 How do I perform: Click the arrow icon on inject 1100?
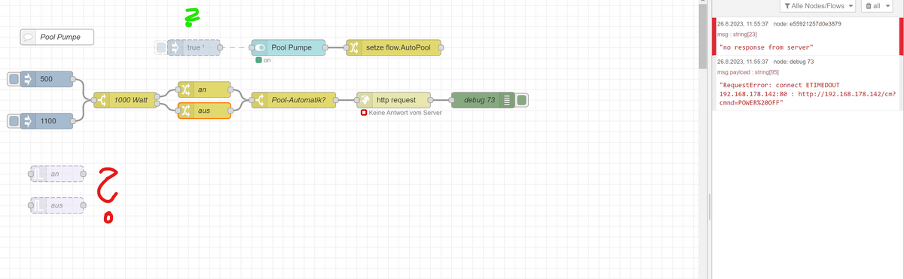(x=28, y=120)
